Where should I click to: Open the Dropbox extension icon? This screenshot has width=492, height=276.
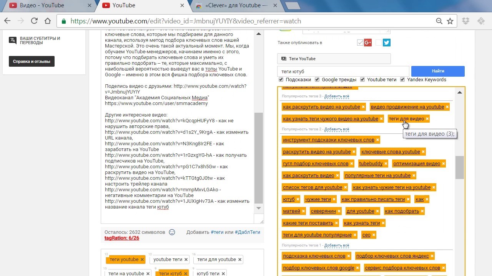(x=466, y=21)
